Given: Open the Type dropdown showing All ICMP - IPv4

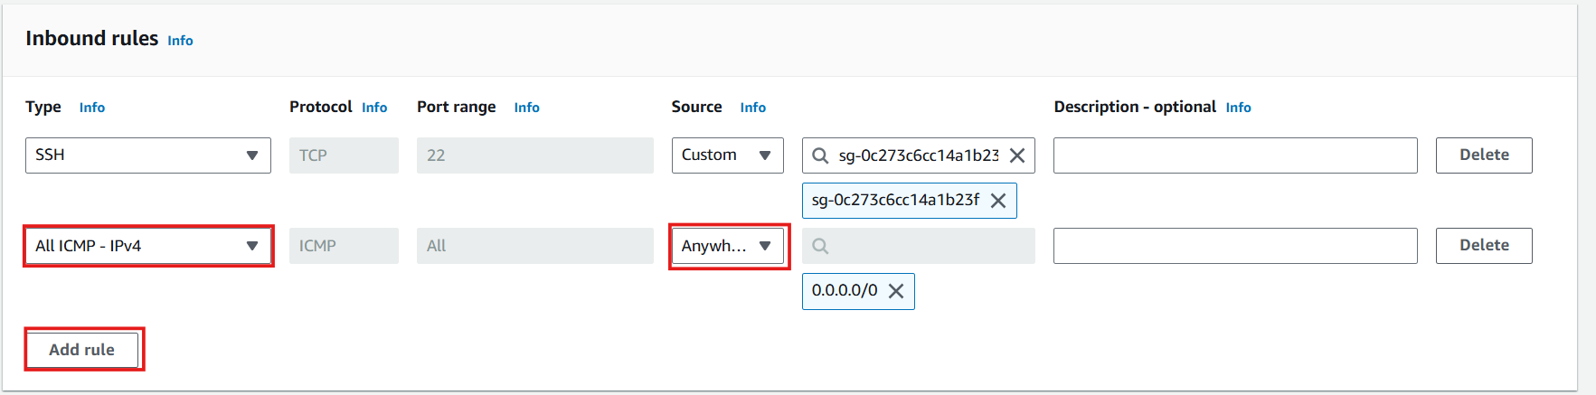Looking at the screenshot, I should [x=147, y=246].
